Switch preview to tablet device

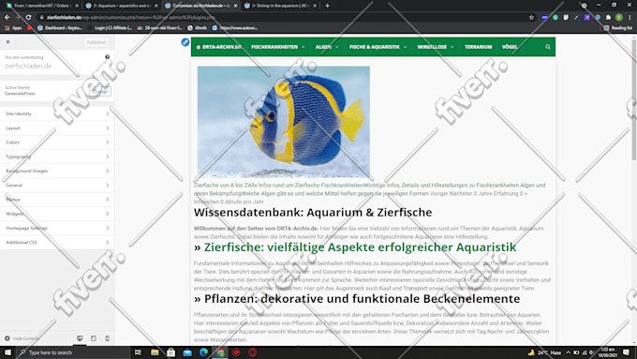[x=94, y=338]
